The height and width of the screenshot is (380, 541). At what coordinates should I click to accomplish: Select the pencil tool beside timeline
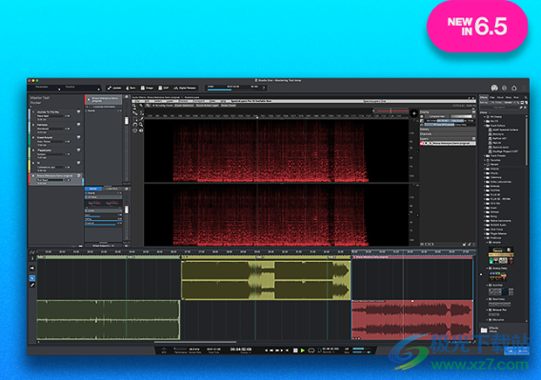coord(32,285)
